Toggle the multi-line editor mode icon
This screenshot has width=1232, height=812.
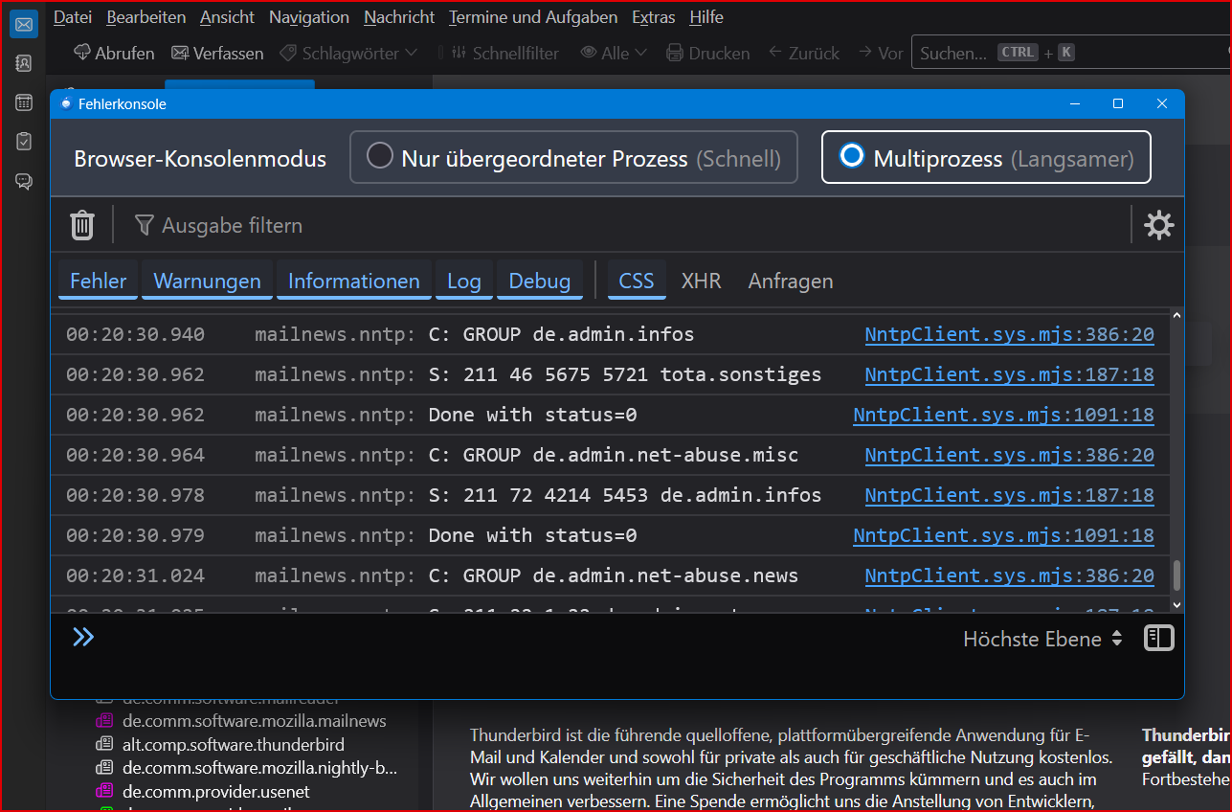(x=1158, y=639)
